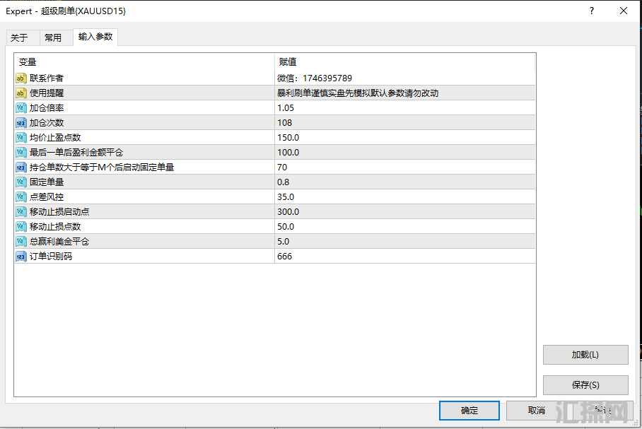642x429 pixels.
Task: Click the string type icon beside 联系作者
Action: click(21, 78)
